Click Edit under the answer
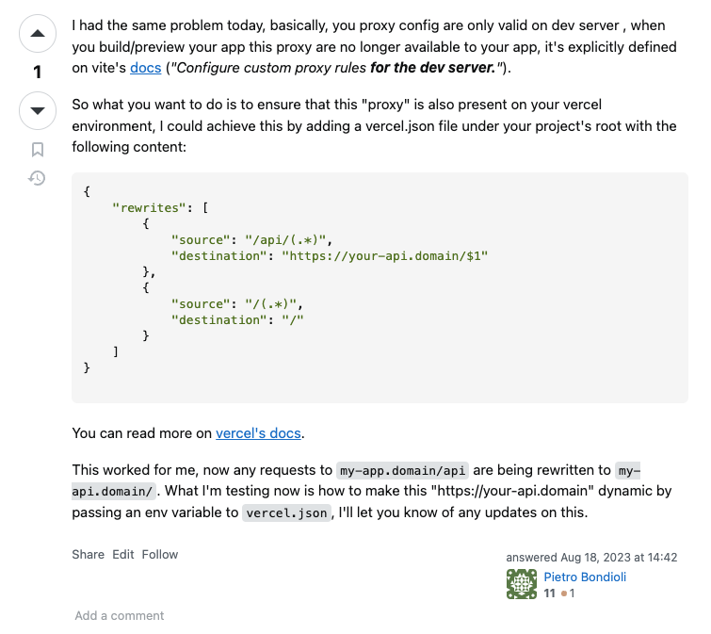Image resolution: width=711 pixels, height=634 pixels. [x=122, y=554]
